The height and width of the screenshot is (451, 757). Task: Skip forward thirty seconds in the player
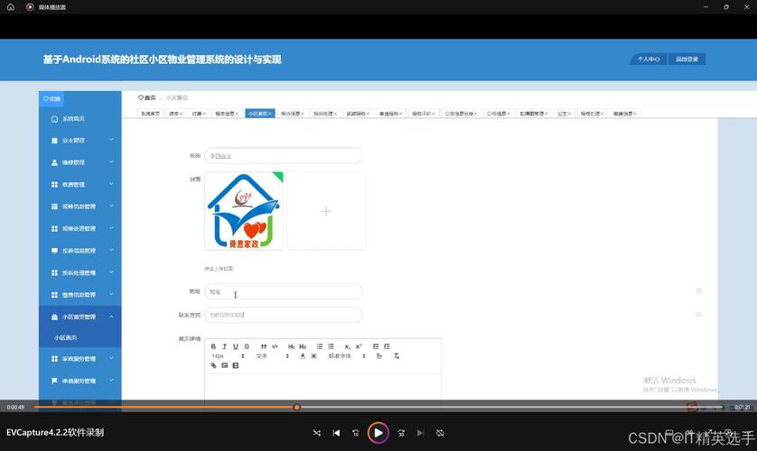click(x=401, y=433)
